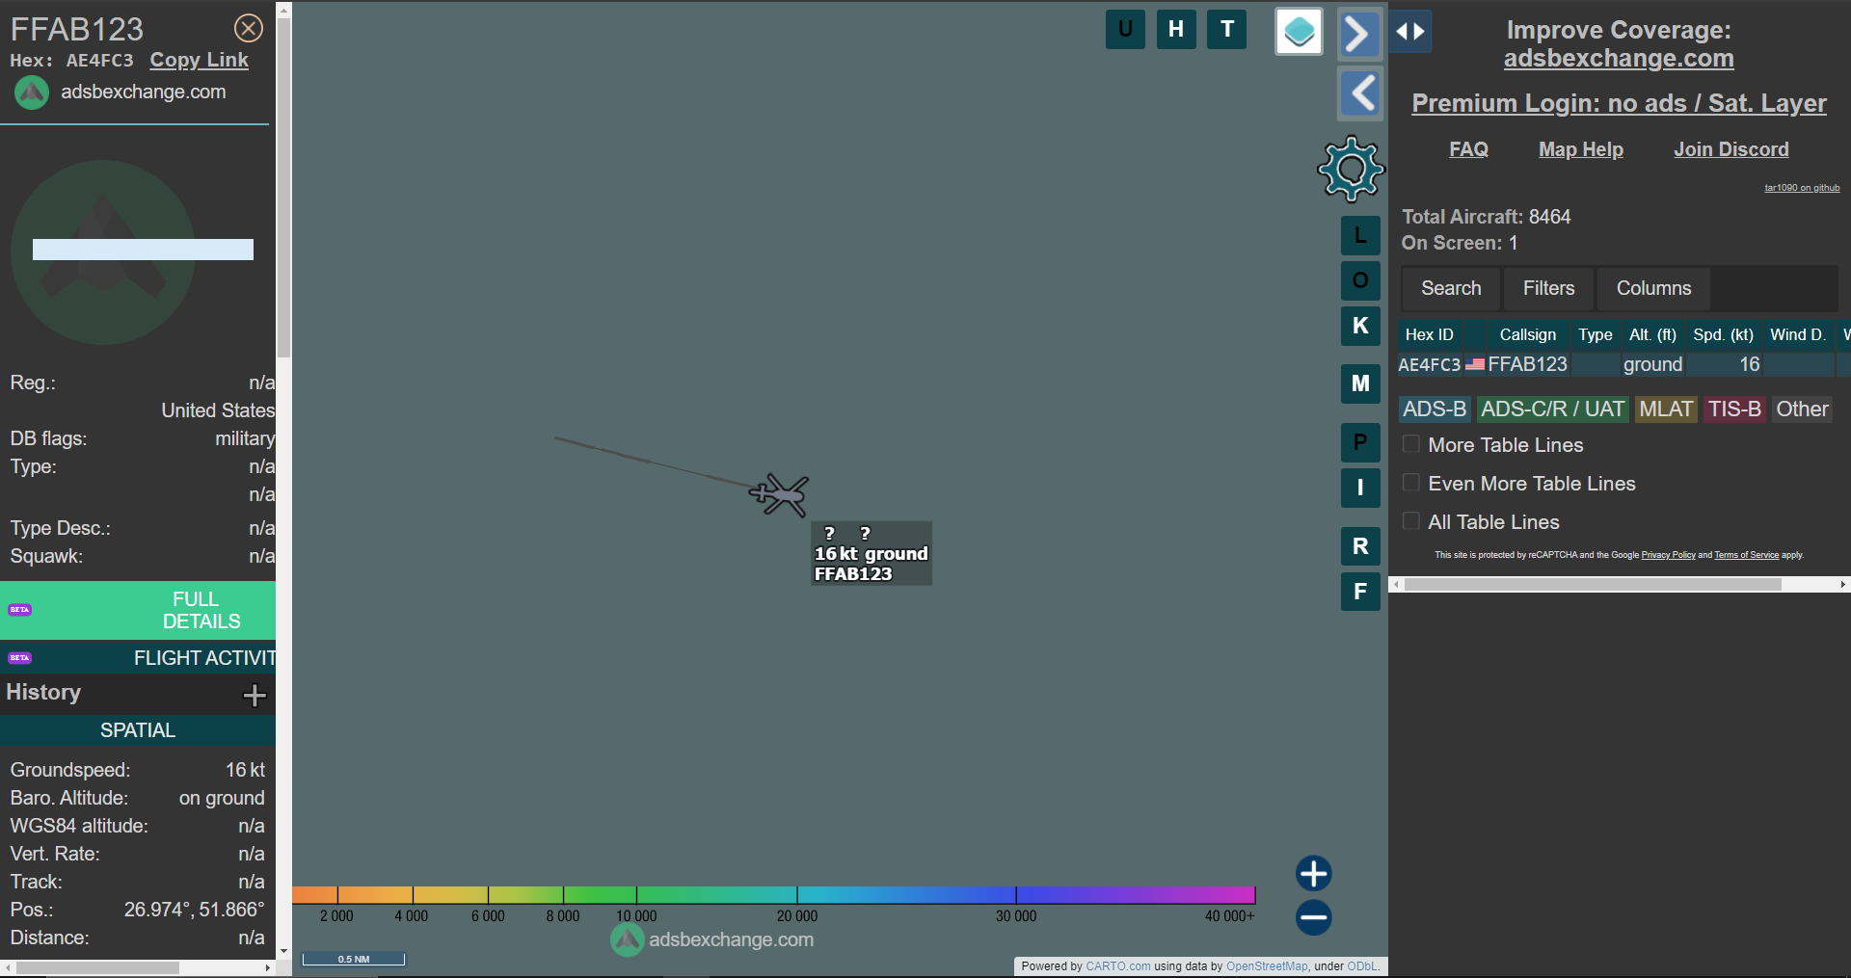
Task: Enable the All Table Lines checkbox
Action: (1410, 521)
